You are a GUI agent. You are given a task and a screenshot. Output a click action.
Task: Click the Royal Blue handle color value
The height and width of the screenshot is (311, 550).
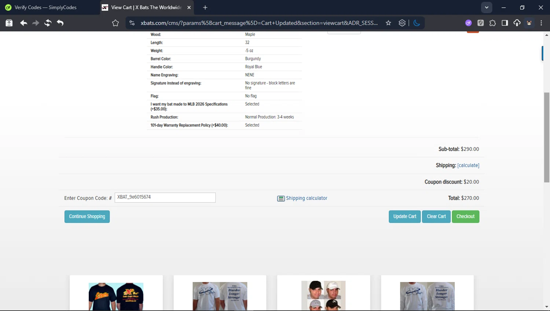[x=254, y=67]
